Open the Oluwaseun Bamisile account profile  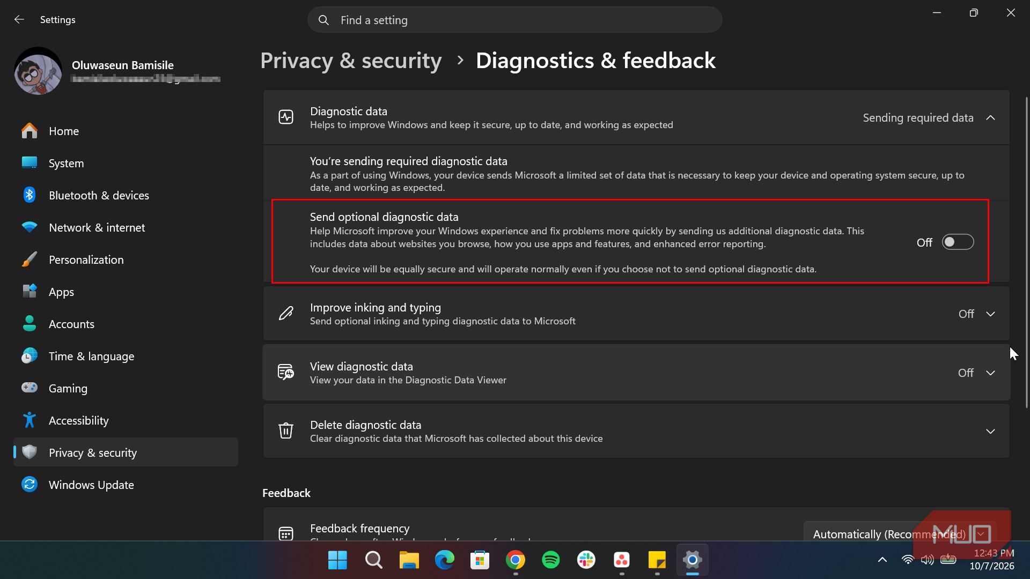(118, 71)
